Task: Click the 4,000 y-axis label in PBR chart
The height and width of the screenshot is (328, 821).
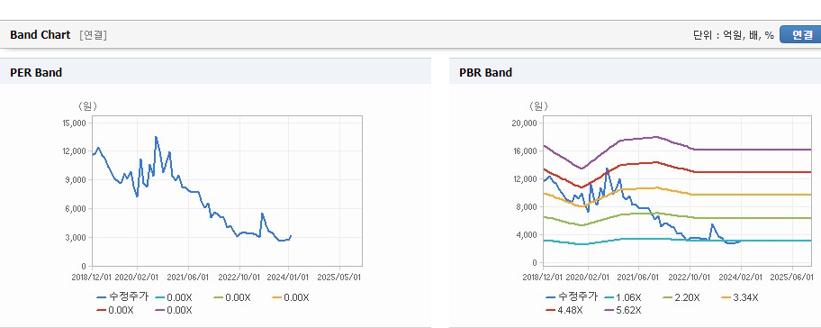Action: click(527, 234)
